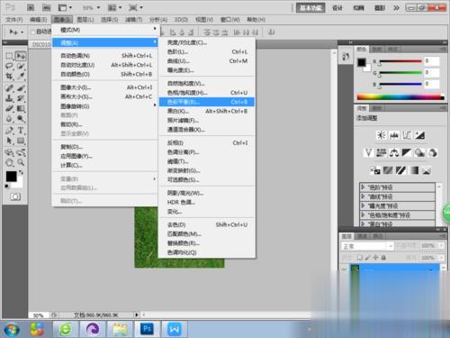Expand the "曝光度" 预设 presets list
Viewport: 450px width, 338px height.
click(x=363, y=206)
